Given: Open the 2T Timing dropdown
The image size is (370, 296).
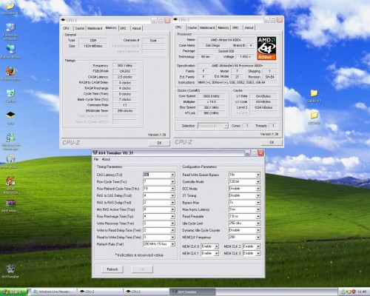Looking at the screenshot, I should 258,195.
